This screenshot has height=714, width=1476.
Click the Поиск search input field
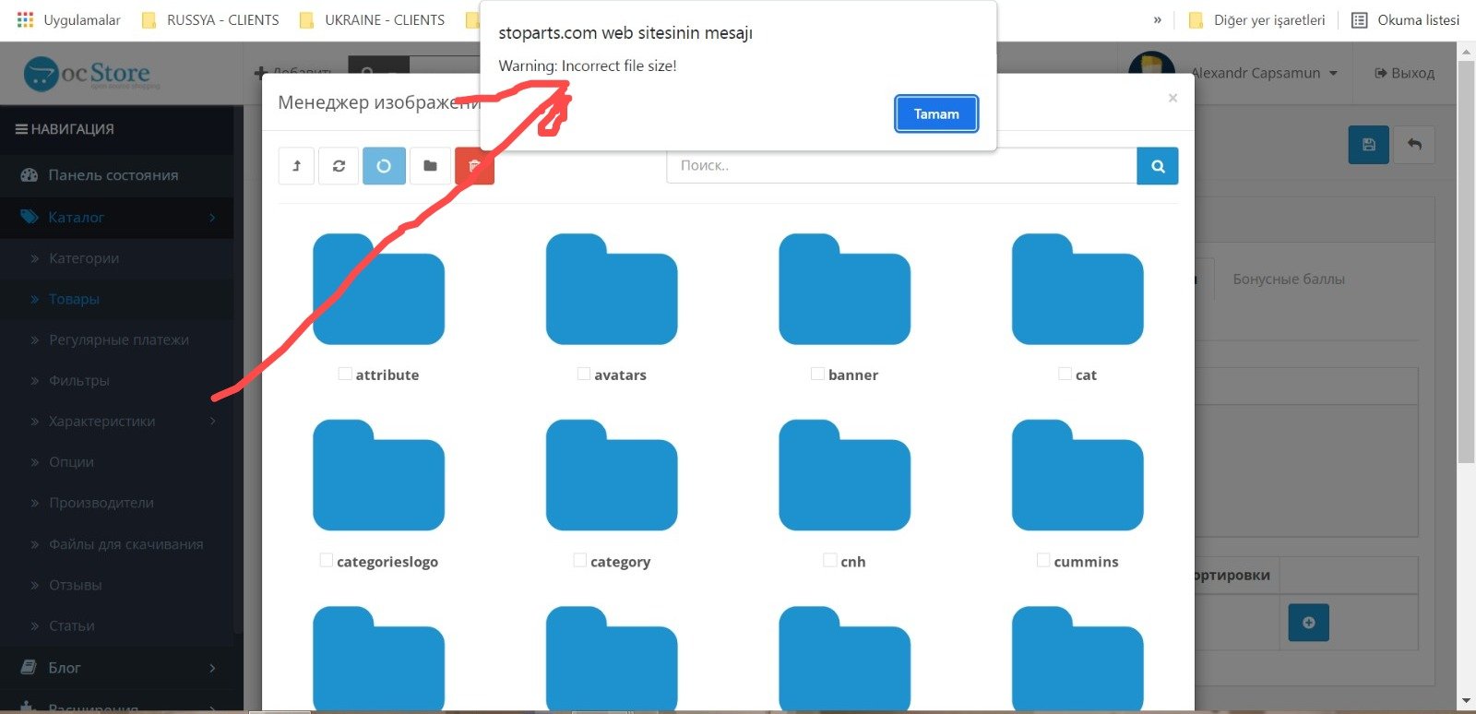tap(901, 166)
